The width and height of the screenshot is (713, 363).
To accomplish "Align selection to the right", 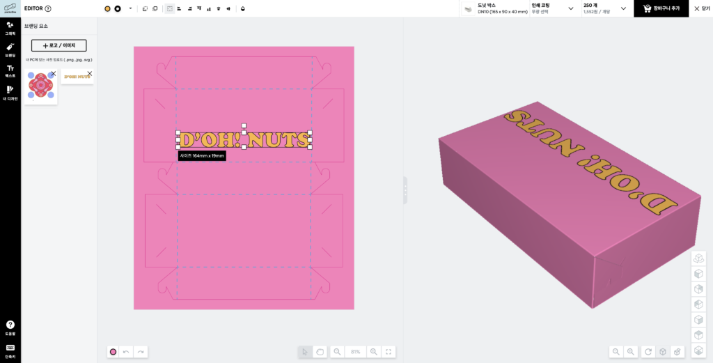I will pos(189,8).
